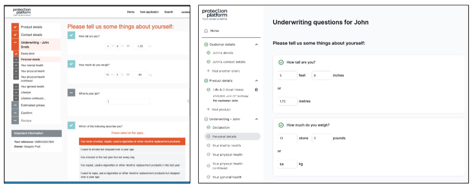Click green check icon beside How tall are you?

281,62
